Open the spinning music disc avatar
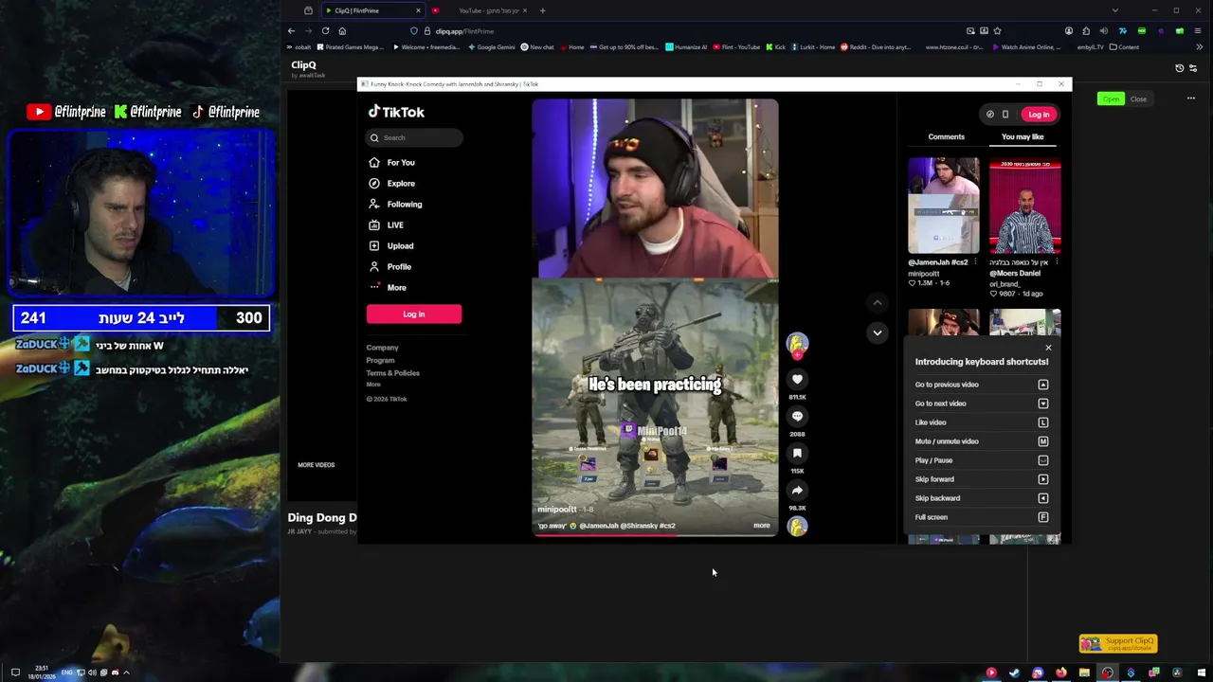The width and height of the screenshot is (1213, 682). coord(797,527)
